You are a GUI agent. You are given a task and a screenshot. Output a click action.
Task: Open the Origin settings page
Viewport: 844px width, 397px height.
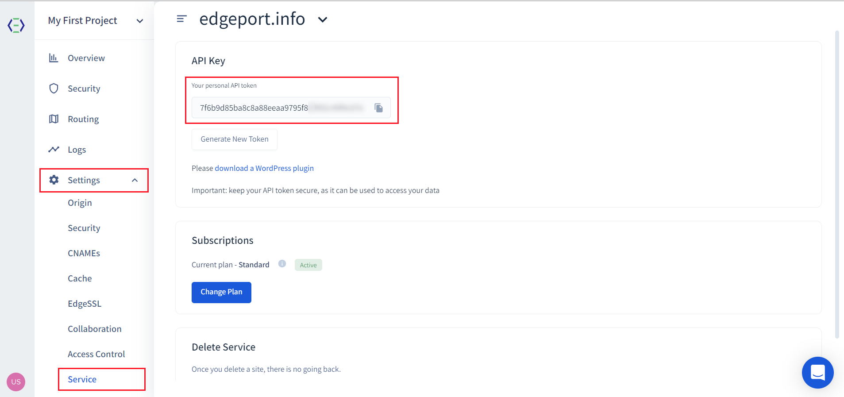click(x=80, y=203)
